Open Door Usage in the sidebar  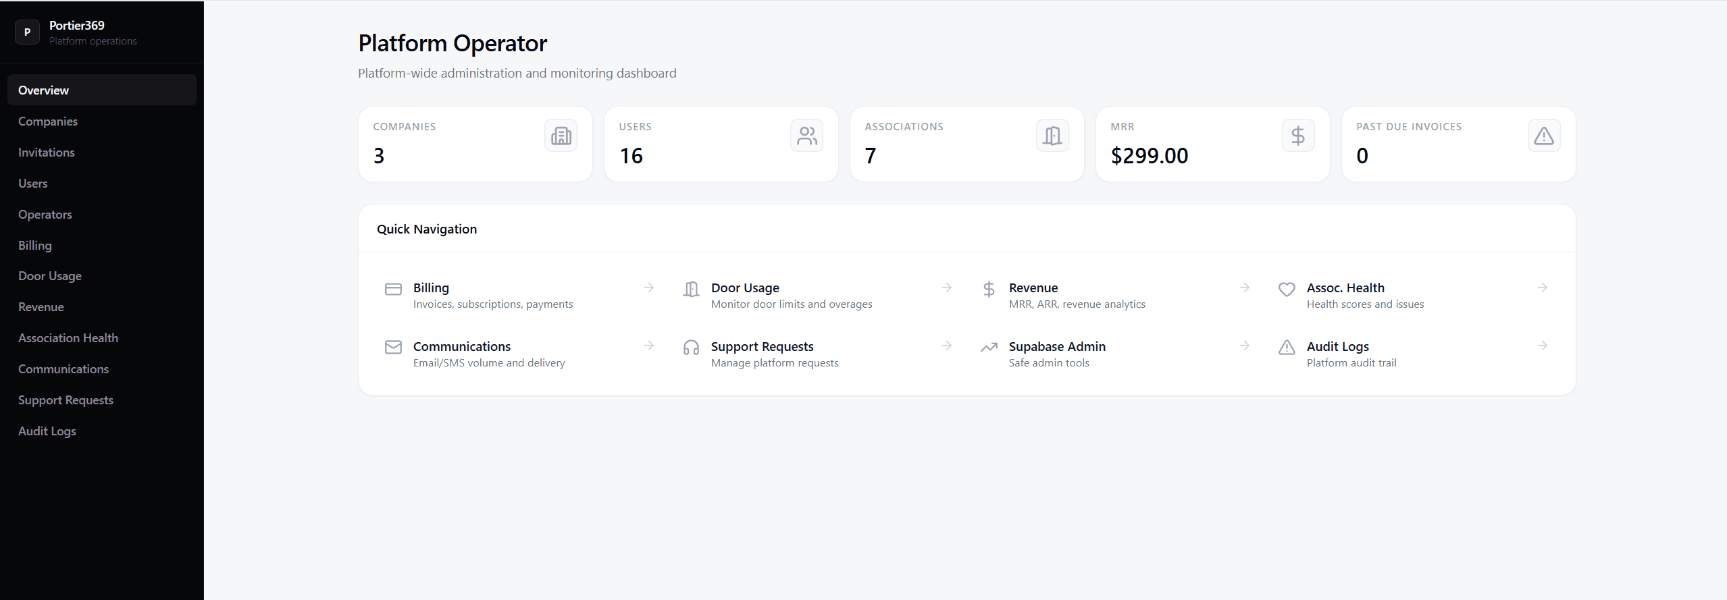102,275
